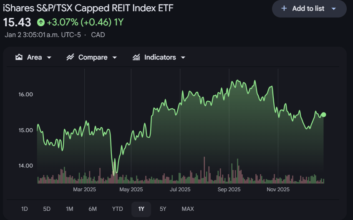Switch chart to 5Y range

163,209
